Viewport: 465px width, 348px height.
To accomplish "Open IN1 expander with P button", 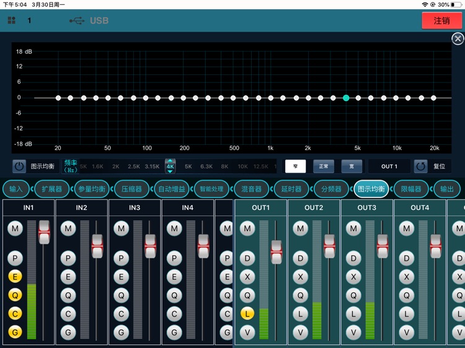I will point(15,258).
